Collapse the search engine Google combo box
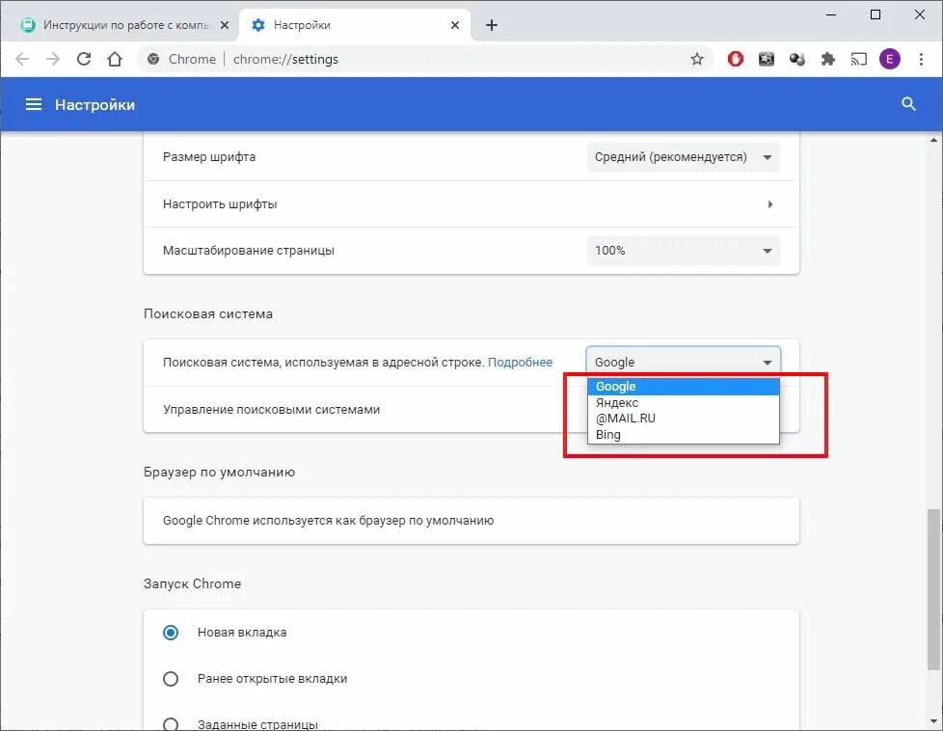 point(684,363)
